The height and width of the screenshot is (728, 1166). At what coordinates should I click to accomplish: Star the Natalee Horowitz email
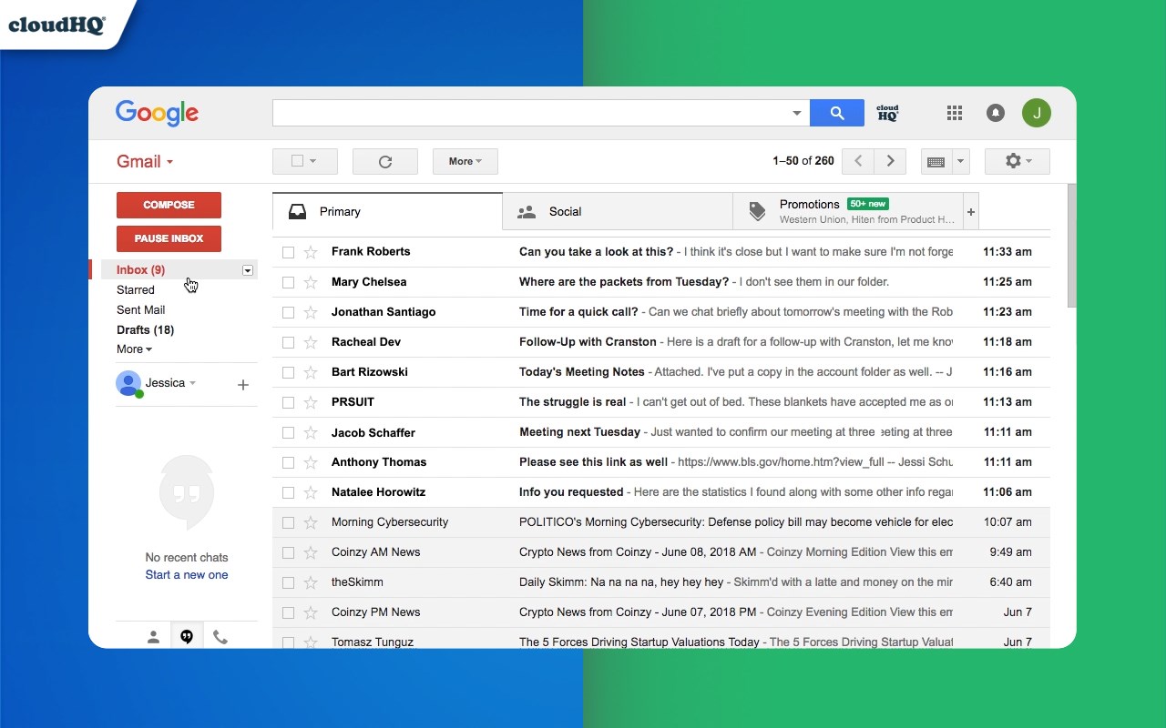pos(311,492)
